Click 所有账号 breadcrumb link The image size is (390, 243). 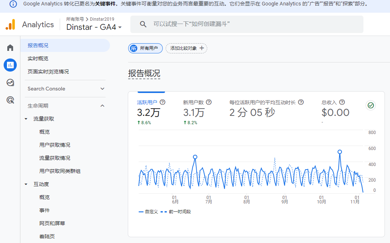(x=75, y=19)
